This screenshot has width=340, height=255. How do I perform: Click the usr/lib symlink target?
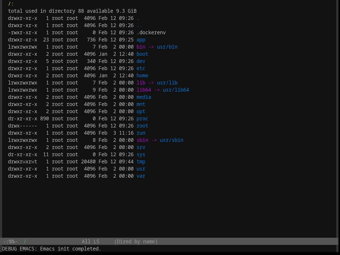(167, 83)
